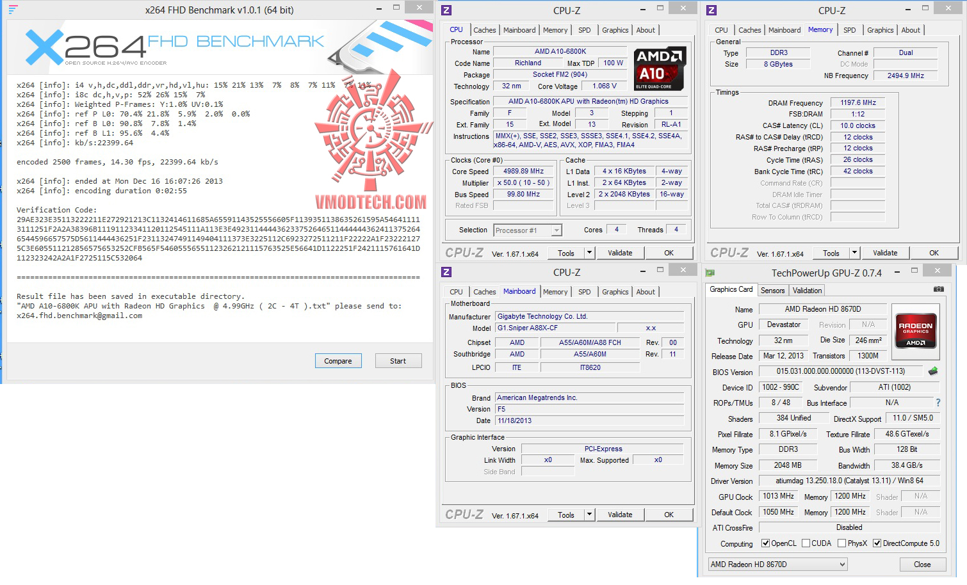Click the x264 benchmark title bar icon

13,10
